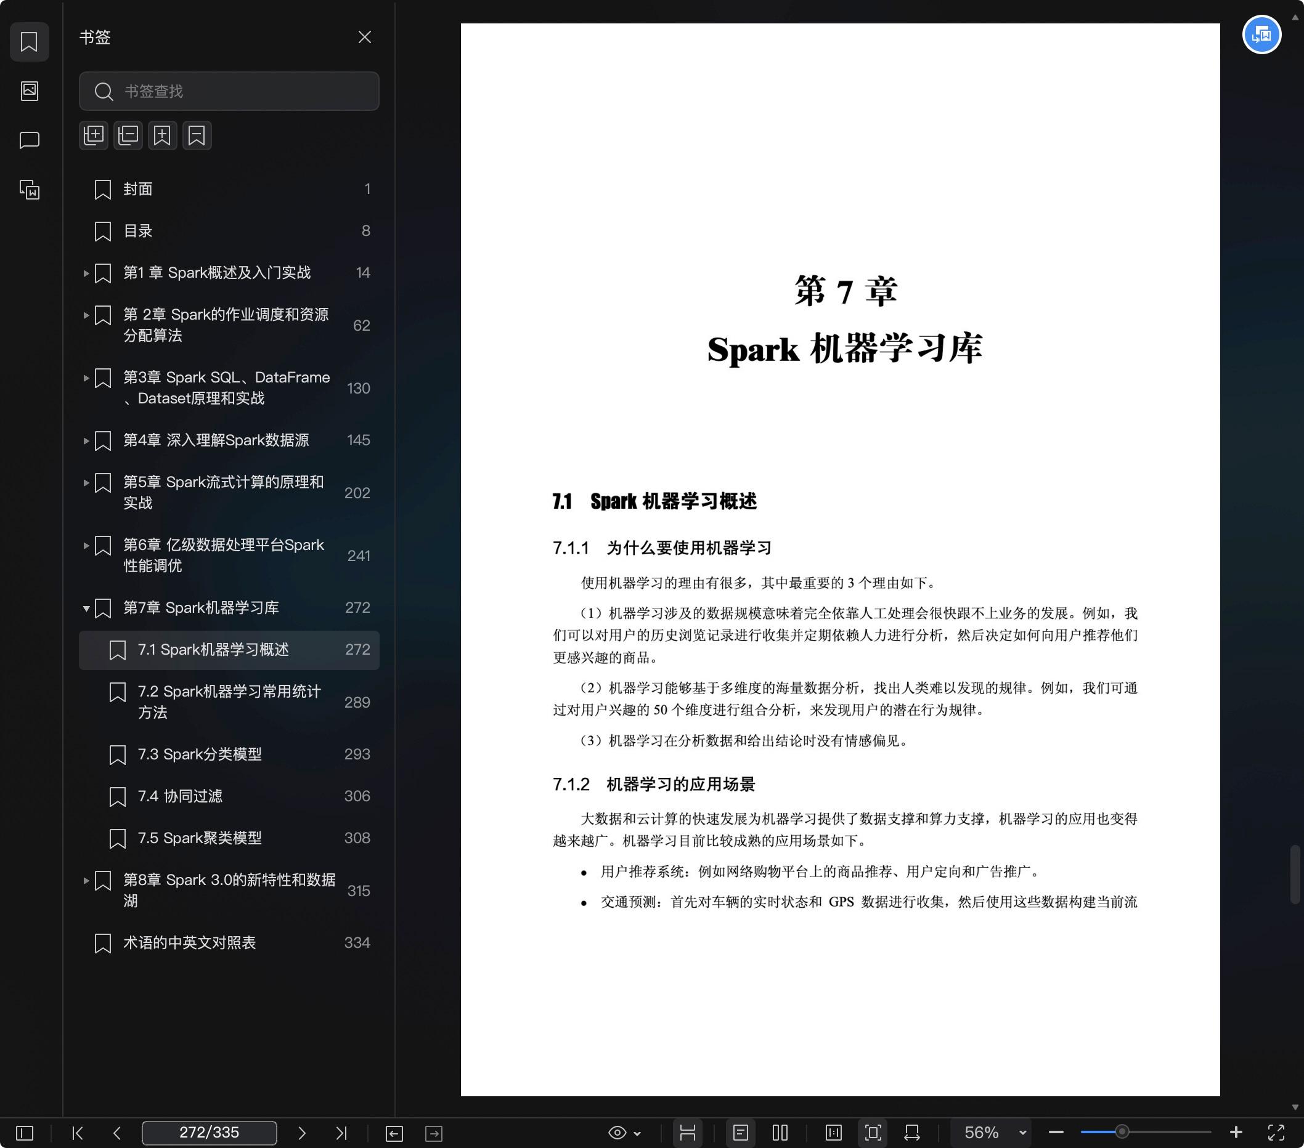
Task: Expand 第3章 Spark SQL chapter
Action: pyautogui.click(x=86, y=378)
